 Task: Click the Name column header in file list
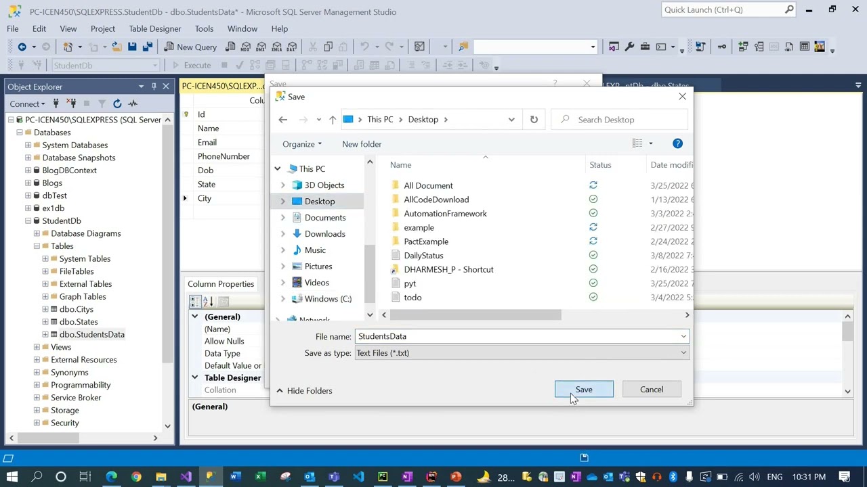tap(400, 165)
